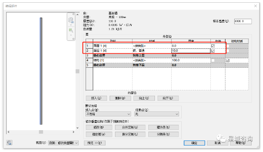Toggle structural material checkbox in row 2
This screenshot has width=263, height=152.
pos(228,51)
